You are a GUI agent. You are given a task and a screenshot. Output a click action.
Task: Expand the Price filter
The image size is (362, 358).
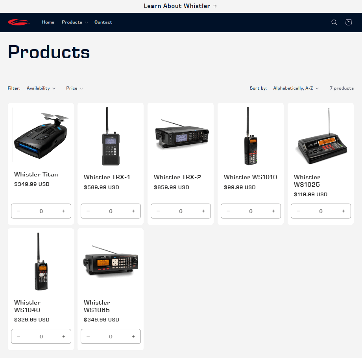[74, 88]
